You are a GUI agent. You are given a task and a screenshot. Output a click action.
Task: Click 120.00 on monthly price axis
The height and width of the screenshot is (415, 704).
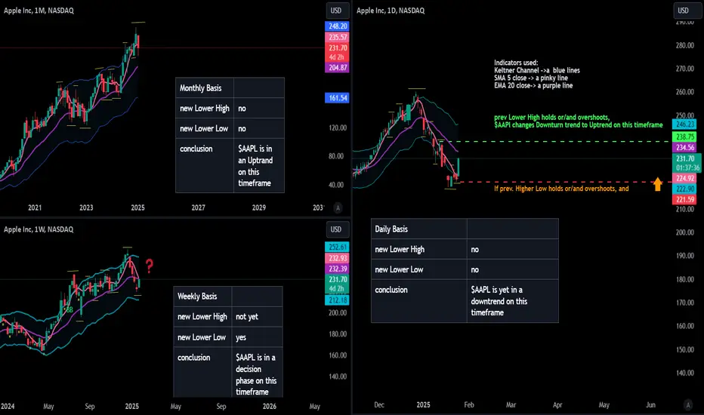pyautogui.click(x=338, y=128)
